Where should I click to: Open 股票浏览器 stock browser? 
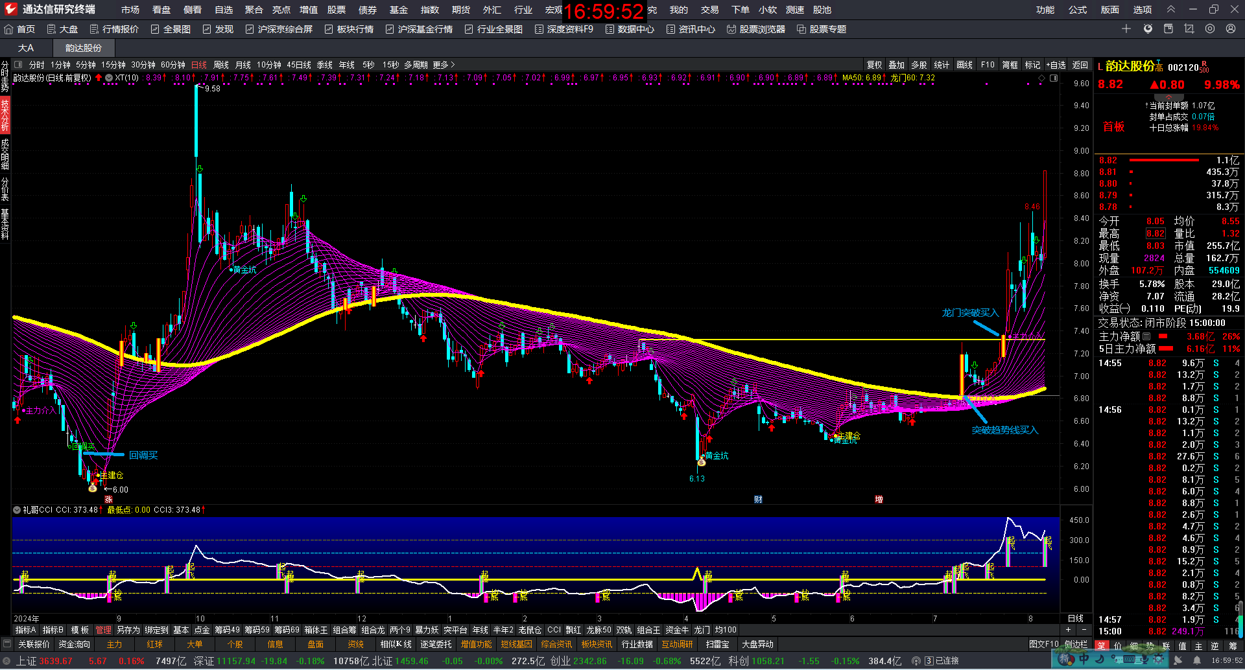click(756, 29)
